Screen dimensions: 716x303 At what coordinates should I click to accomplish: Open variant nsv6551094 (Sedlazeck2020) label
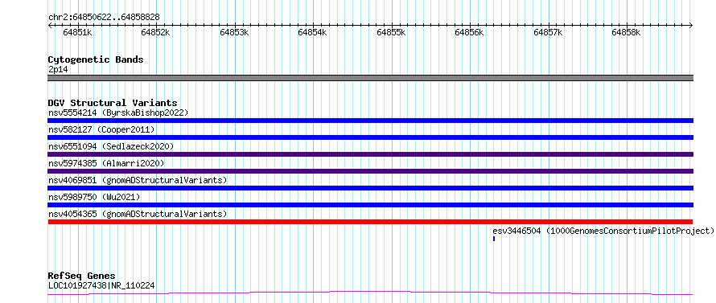point(111,146)
